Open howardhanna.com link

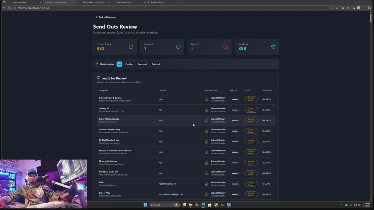tap(113, 154)
